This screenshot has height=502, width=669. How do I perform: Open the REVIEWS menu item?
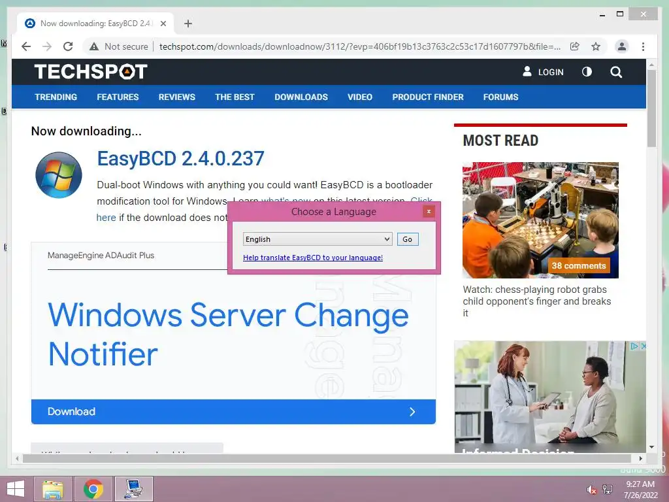click(176, 97)
